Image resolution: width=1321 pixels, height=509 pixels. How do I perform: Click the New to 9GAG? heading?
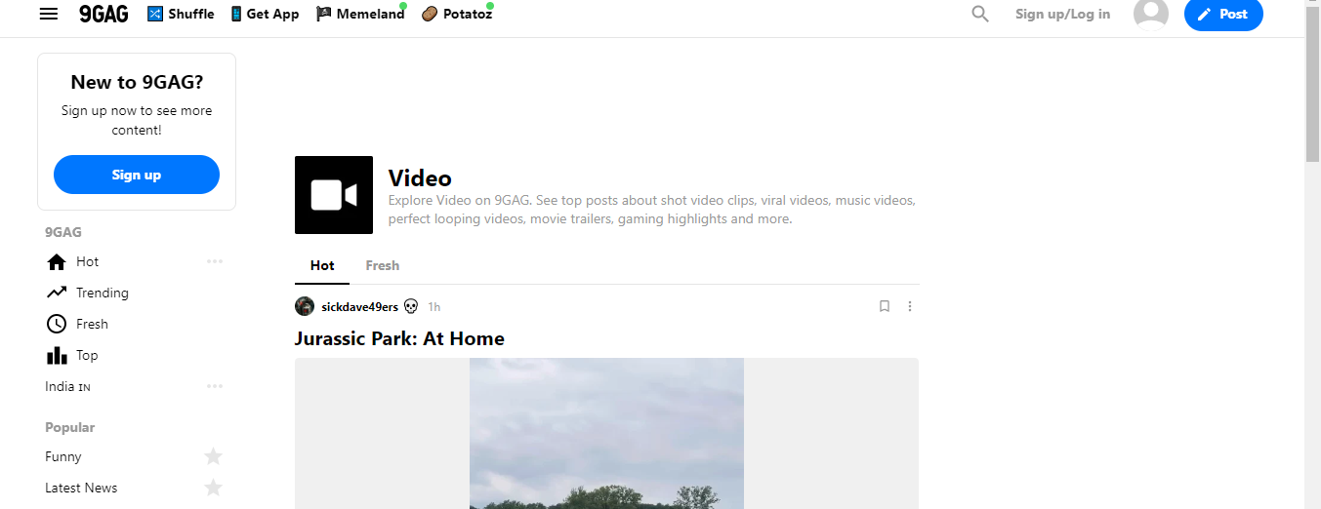tap(137, 82)
